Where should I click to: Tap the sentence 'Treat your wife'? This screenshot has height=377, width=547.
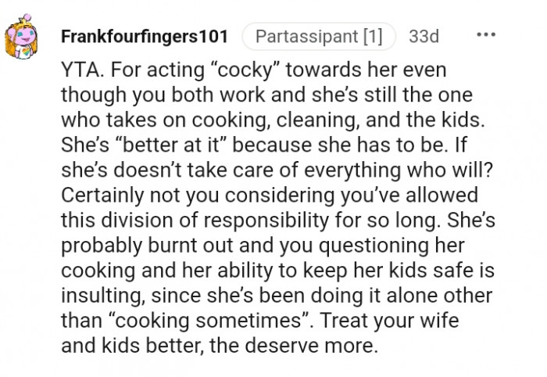tap(389, 321)
